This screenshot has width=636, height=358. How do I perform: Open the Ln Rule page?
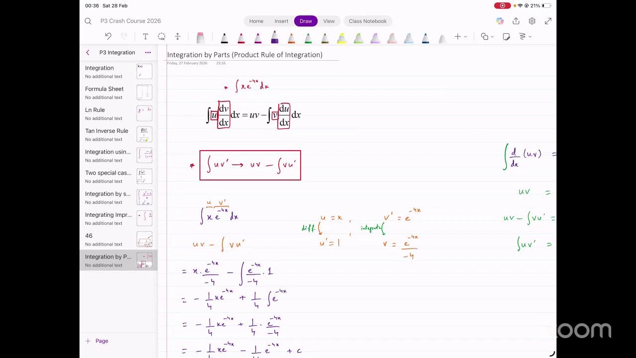(119, 113)
